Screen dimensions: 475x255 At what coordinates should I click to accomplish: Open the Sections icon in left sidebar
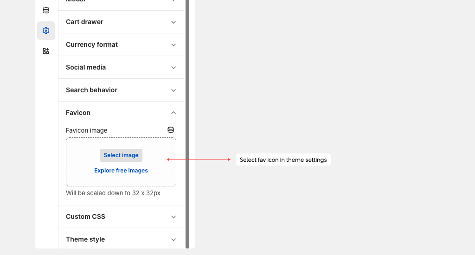[45, 10]
